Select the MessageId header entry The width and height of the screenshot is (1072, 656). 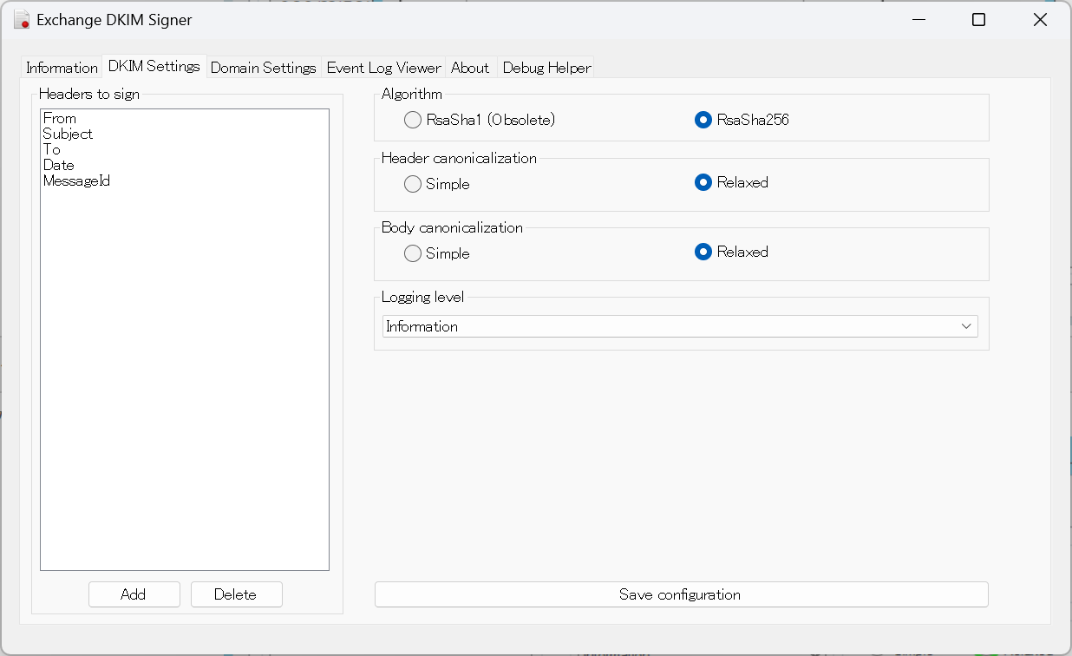185,180
